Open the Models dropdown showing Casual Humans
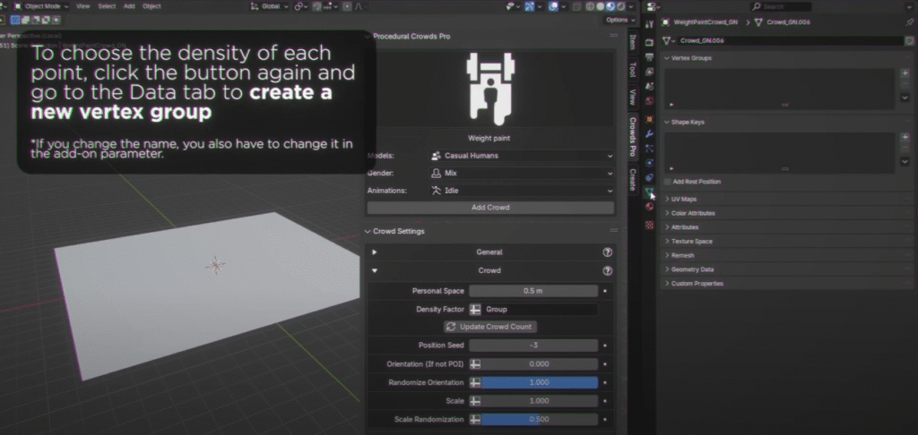Screen dimensions: 918x435 [521, 156]
